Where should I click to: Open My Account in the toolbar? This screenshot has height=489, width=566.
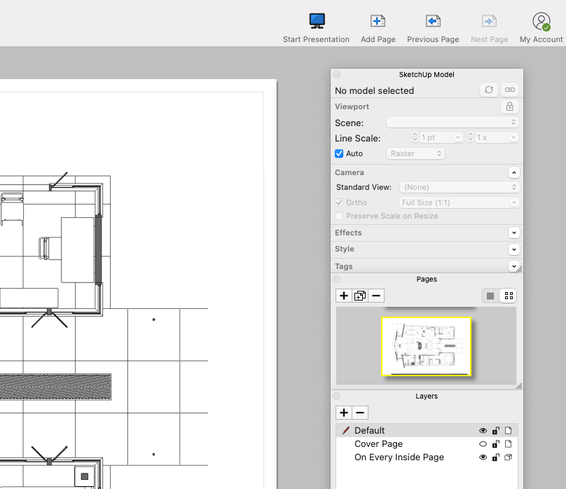541,21
